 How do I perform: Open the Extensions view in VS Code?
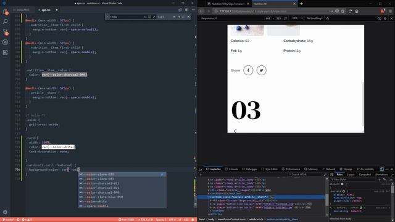5,52
